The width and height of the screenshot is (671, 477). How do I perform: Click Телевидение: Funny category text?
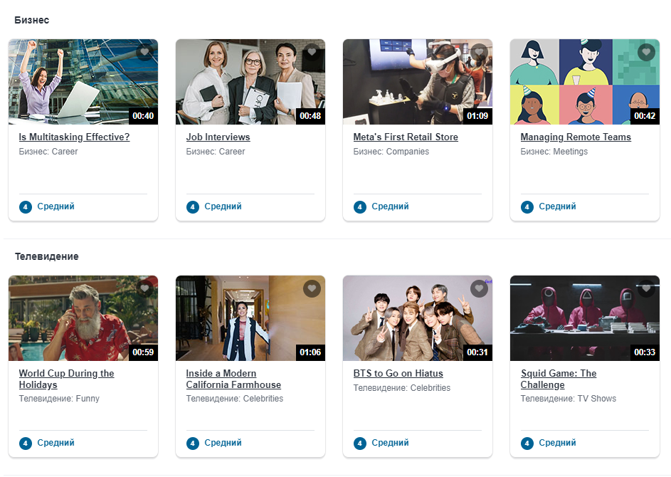coord(59,399)
